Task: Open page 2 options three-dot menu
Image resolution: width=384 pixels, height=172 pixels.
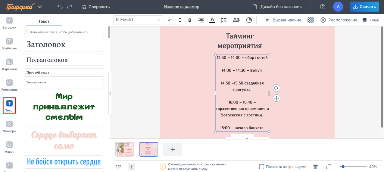Action: tap(155, 146)
